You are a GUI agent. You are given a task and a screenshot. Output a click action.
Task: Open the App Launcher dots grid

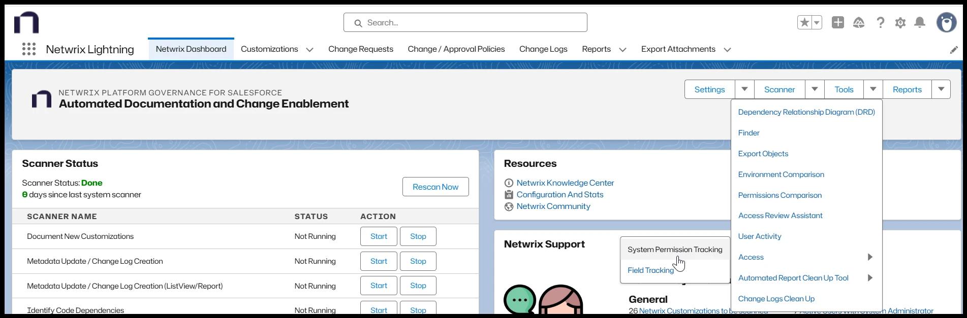29,49
